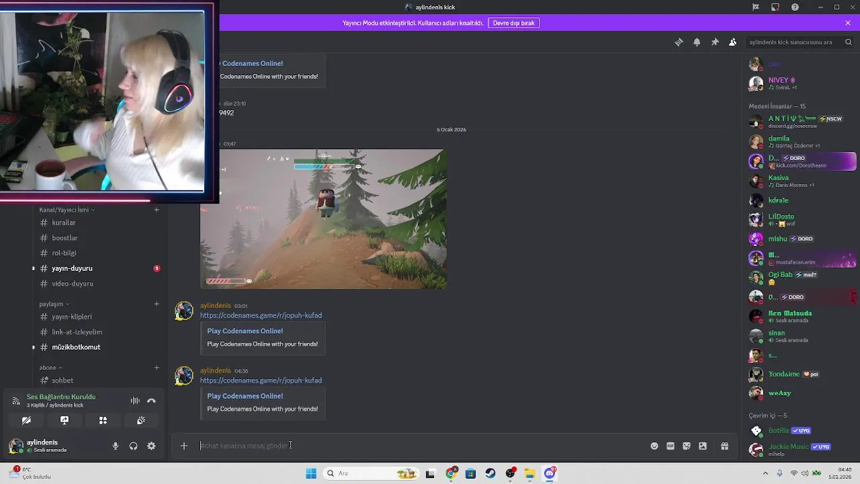Add channel to abone category
860x484 pixels.
157,368
